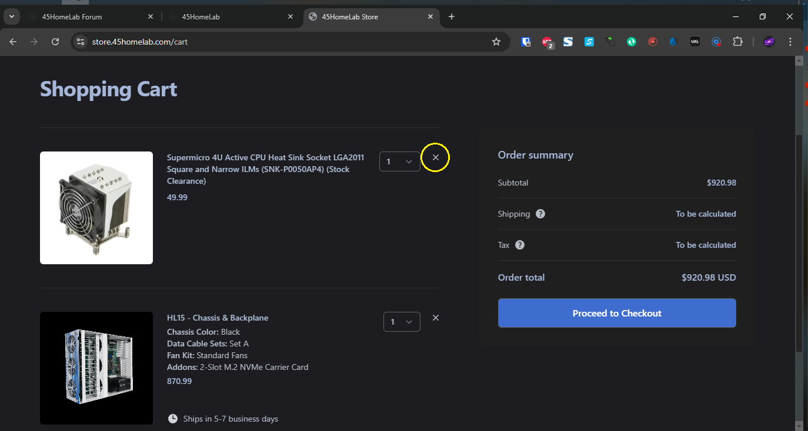Go back to previous page

pos(13,42)
